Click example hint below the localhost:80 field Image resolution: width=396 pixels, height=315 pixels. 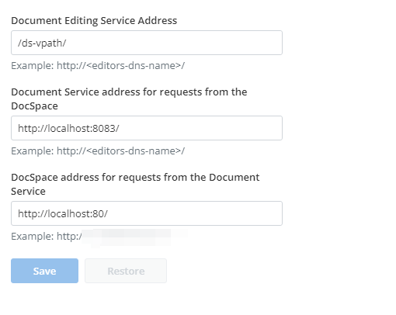pos(47,236)
